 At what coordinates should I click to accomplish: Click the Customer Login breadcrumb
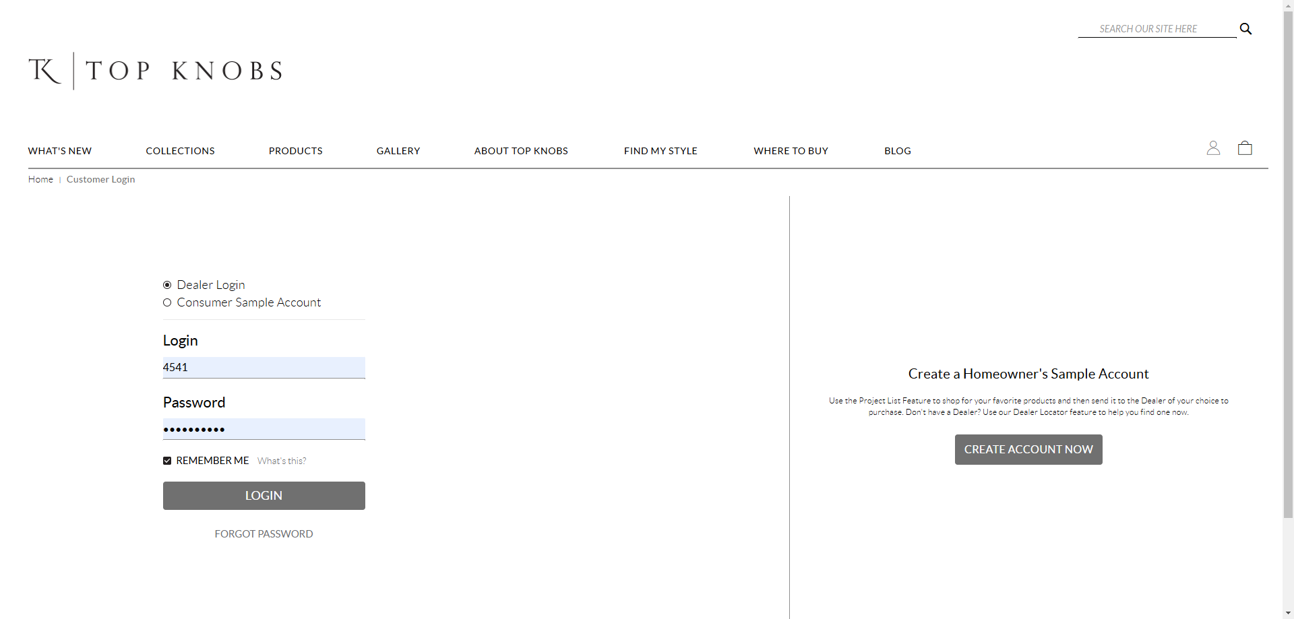pos(101,179)
